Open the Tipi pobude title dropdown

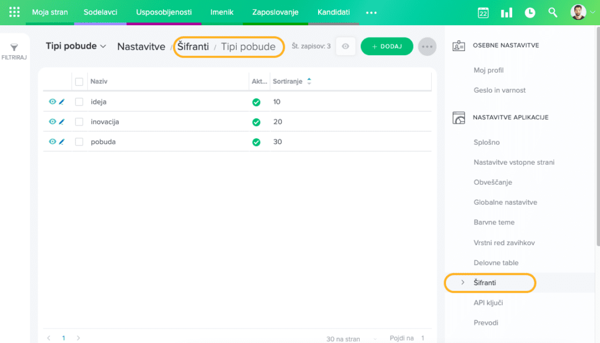[x=76, y=46]
